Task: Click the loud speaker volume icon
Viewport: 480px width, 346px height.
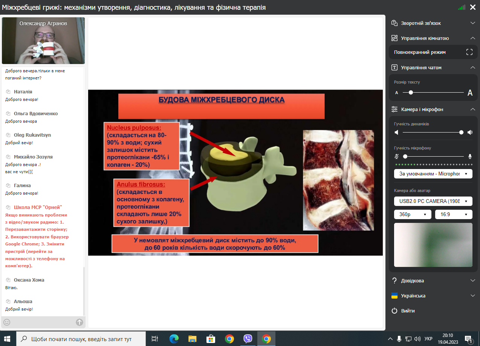Action: pyautogui.click(x=470, y=133)
